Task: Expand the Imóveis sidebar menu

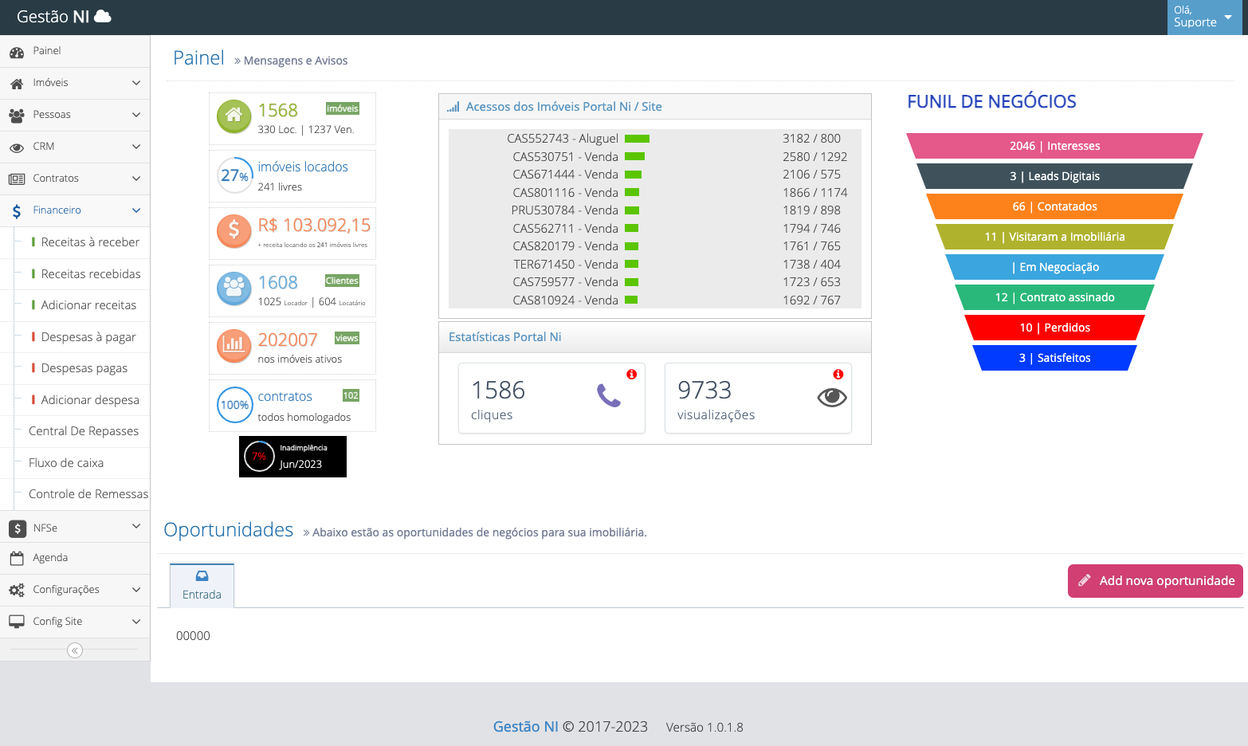Action: pos(75,83)
